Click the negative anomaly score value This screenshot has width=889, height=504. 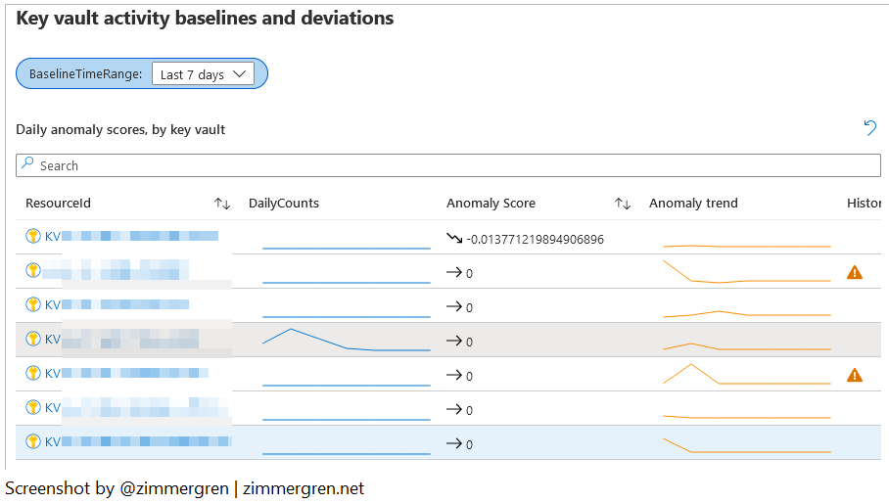535,239
